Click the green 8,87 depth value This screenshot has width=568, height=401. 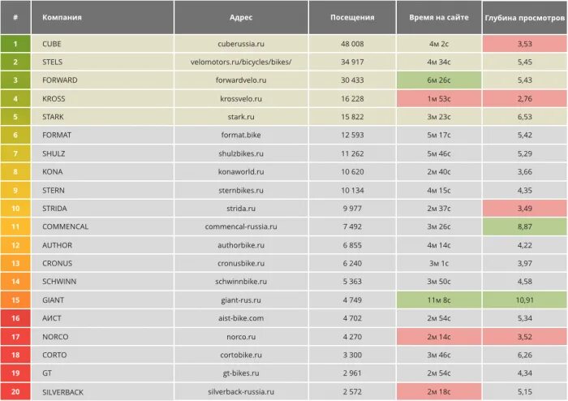524,226
